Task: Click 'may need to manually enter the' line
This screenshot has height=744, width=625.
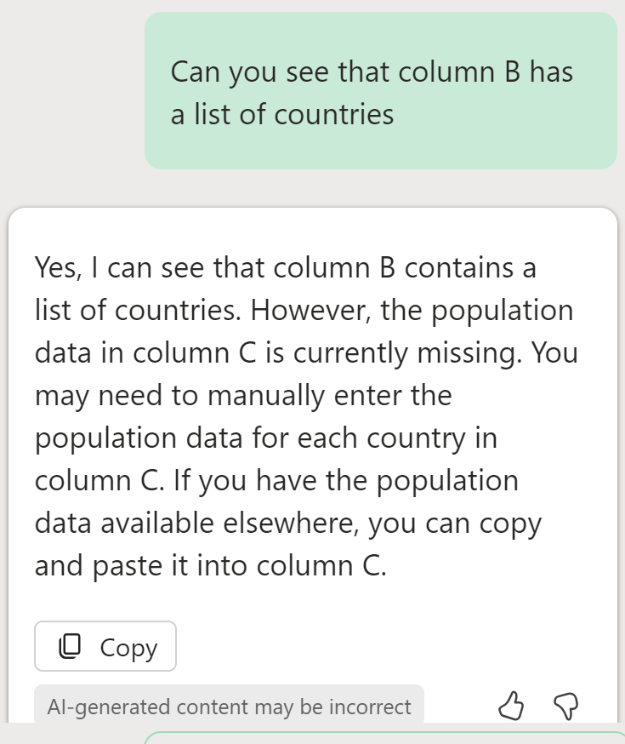Action: click(242, 396)
